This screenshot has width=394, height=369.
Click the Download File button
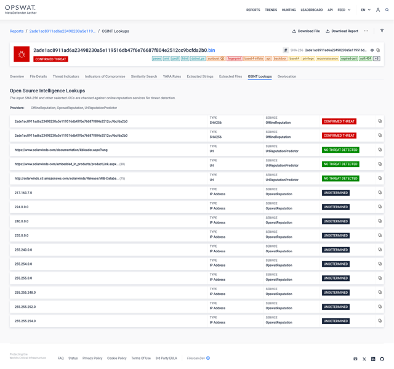306,31
